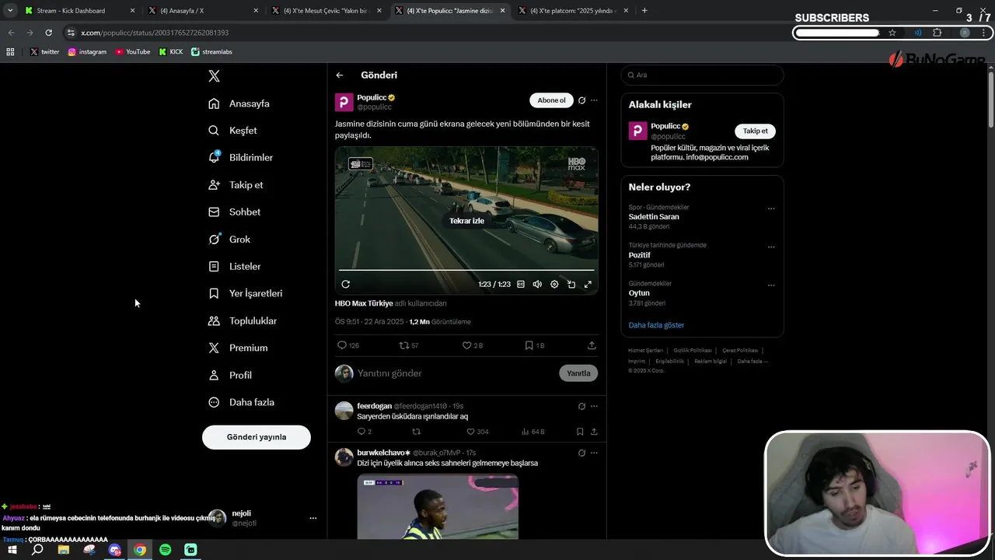Open streamlabs bookmark
The width and height of the screenshot is (995, 560).
[x=211, y=52]
